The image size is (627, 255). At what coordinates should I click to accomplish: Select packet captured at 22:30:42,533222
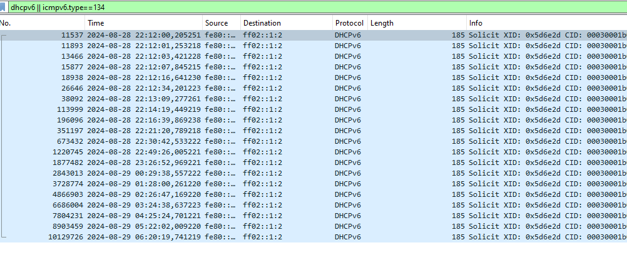point(313,141)
